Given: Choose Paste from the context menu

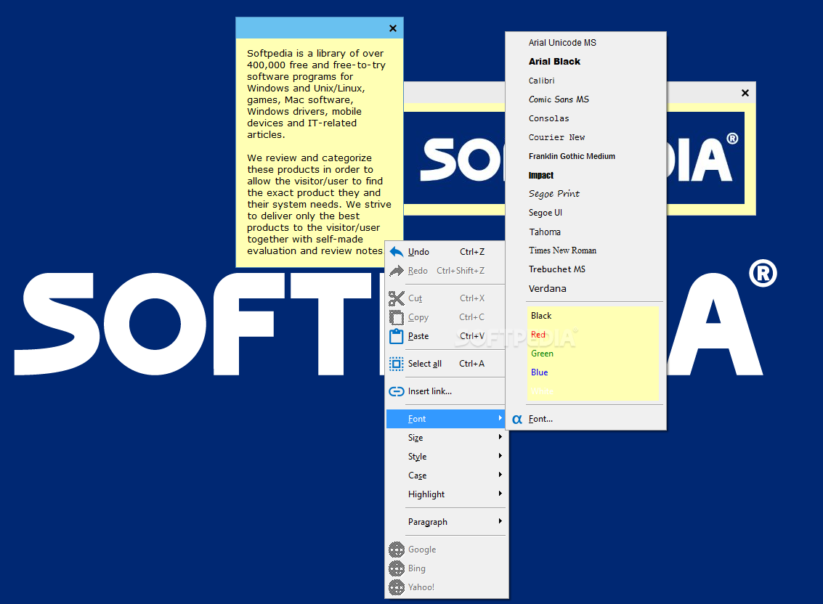Looking at the screenshot, I should coord(445,336).
